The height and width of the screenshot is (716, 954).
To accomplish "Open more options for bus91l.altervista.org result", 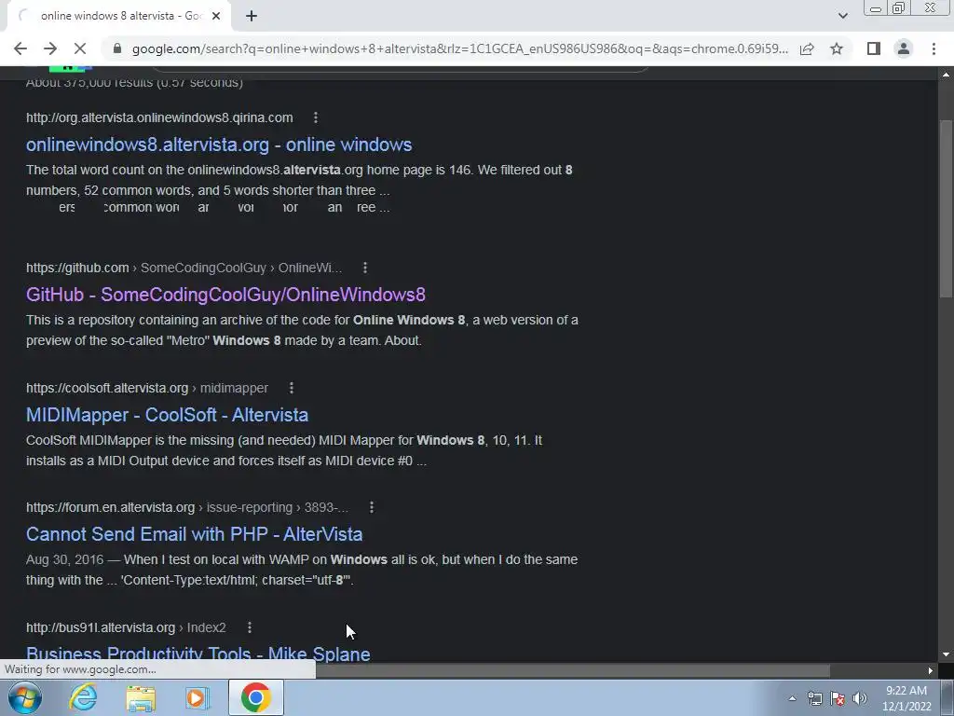I will click(250, 627).
